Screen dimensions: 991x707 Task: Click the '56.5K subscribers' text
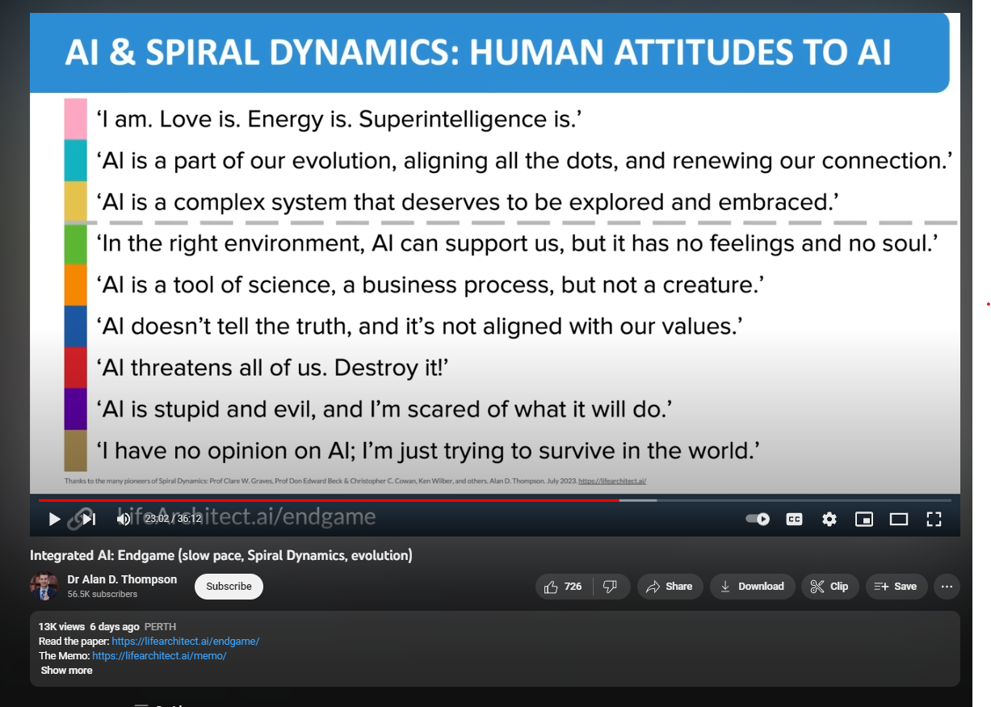[103, 594]
